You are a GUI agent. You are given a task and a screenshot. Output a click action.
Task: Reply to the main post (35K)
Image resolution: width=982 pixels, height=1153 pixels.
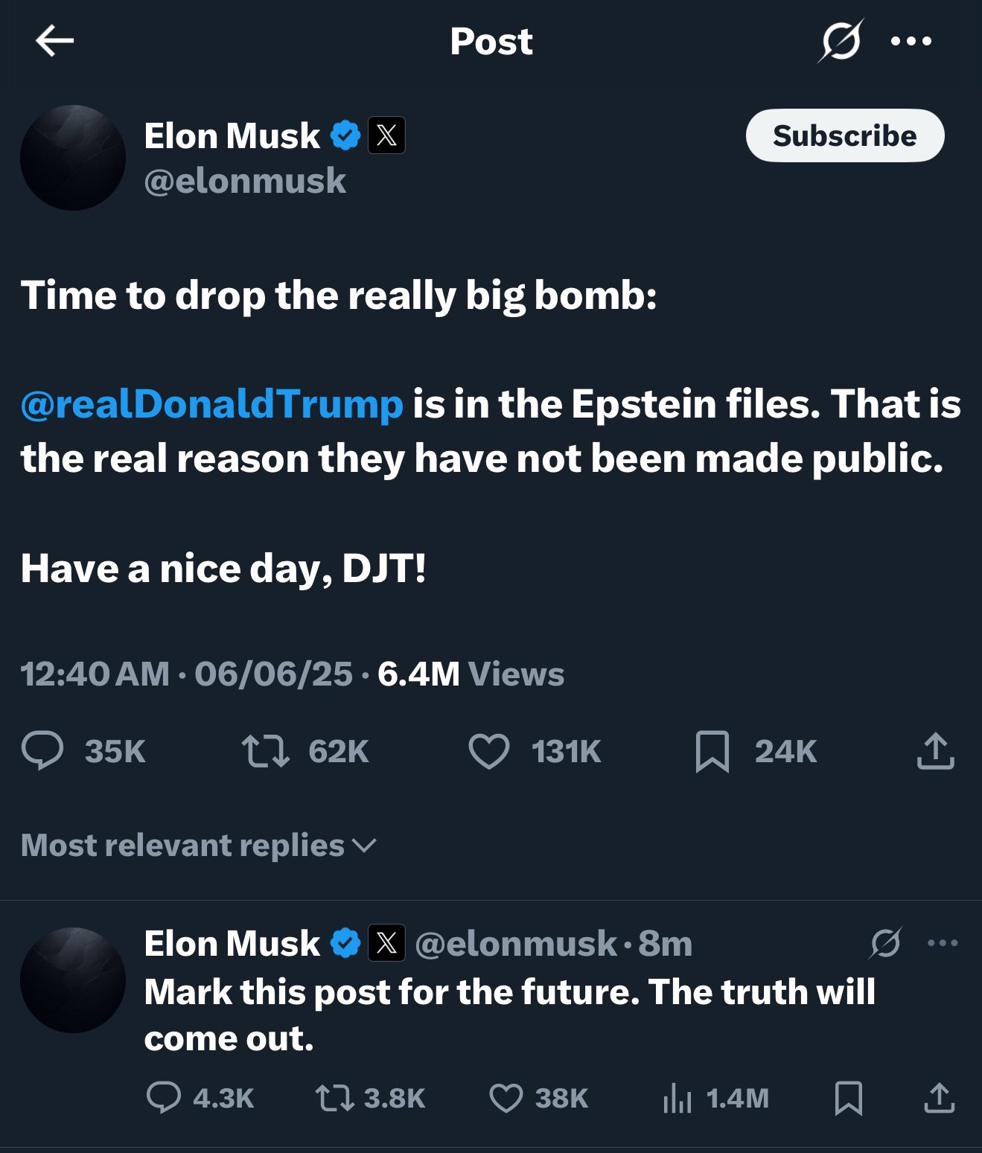tap(43, 750)
